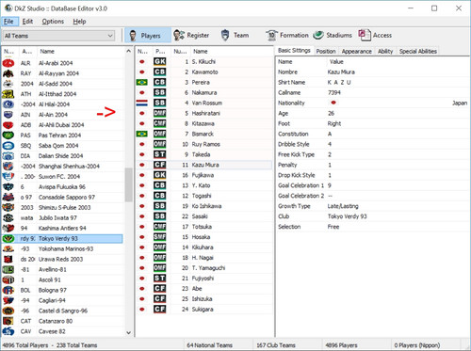Click the Bologna 97 team emblem
The width and height of the screenshot is (471, 351).
point(8,290)
